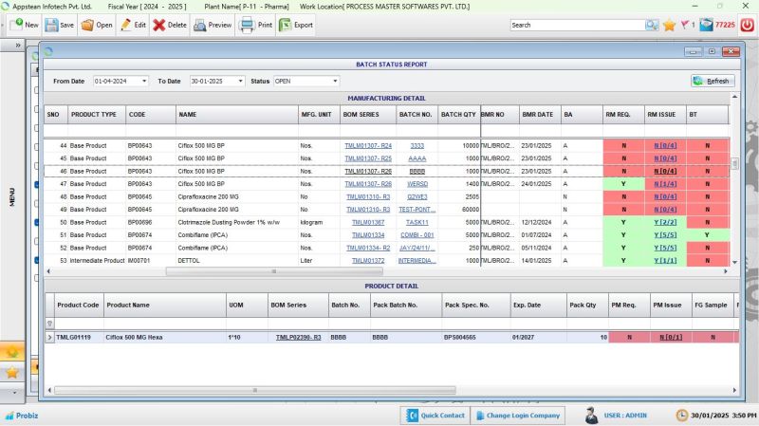The width and height of the screenshot is (759, 426).
Task: Open Preview from the toolbar
Action: pyautogui.click(x=201, y=25)
